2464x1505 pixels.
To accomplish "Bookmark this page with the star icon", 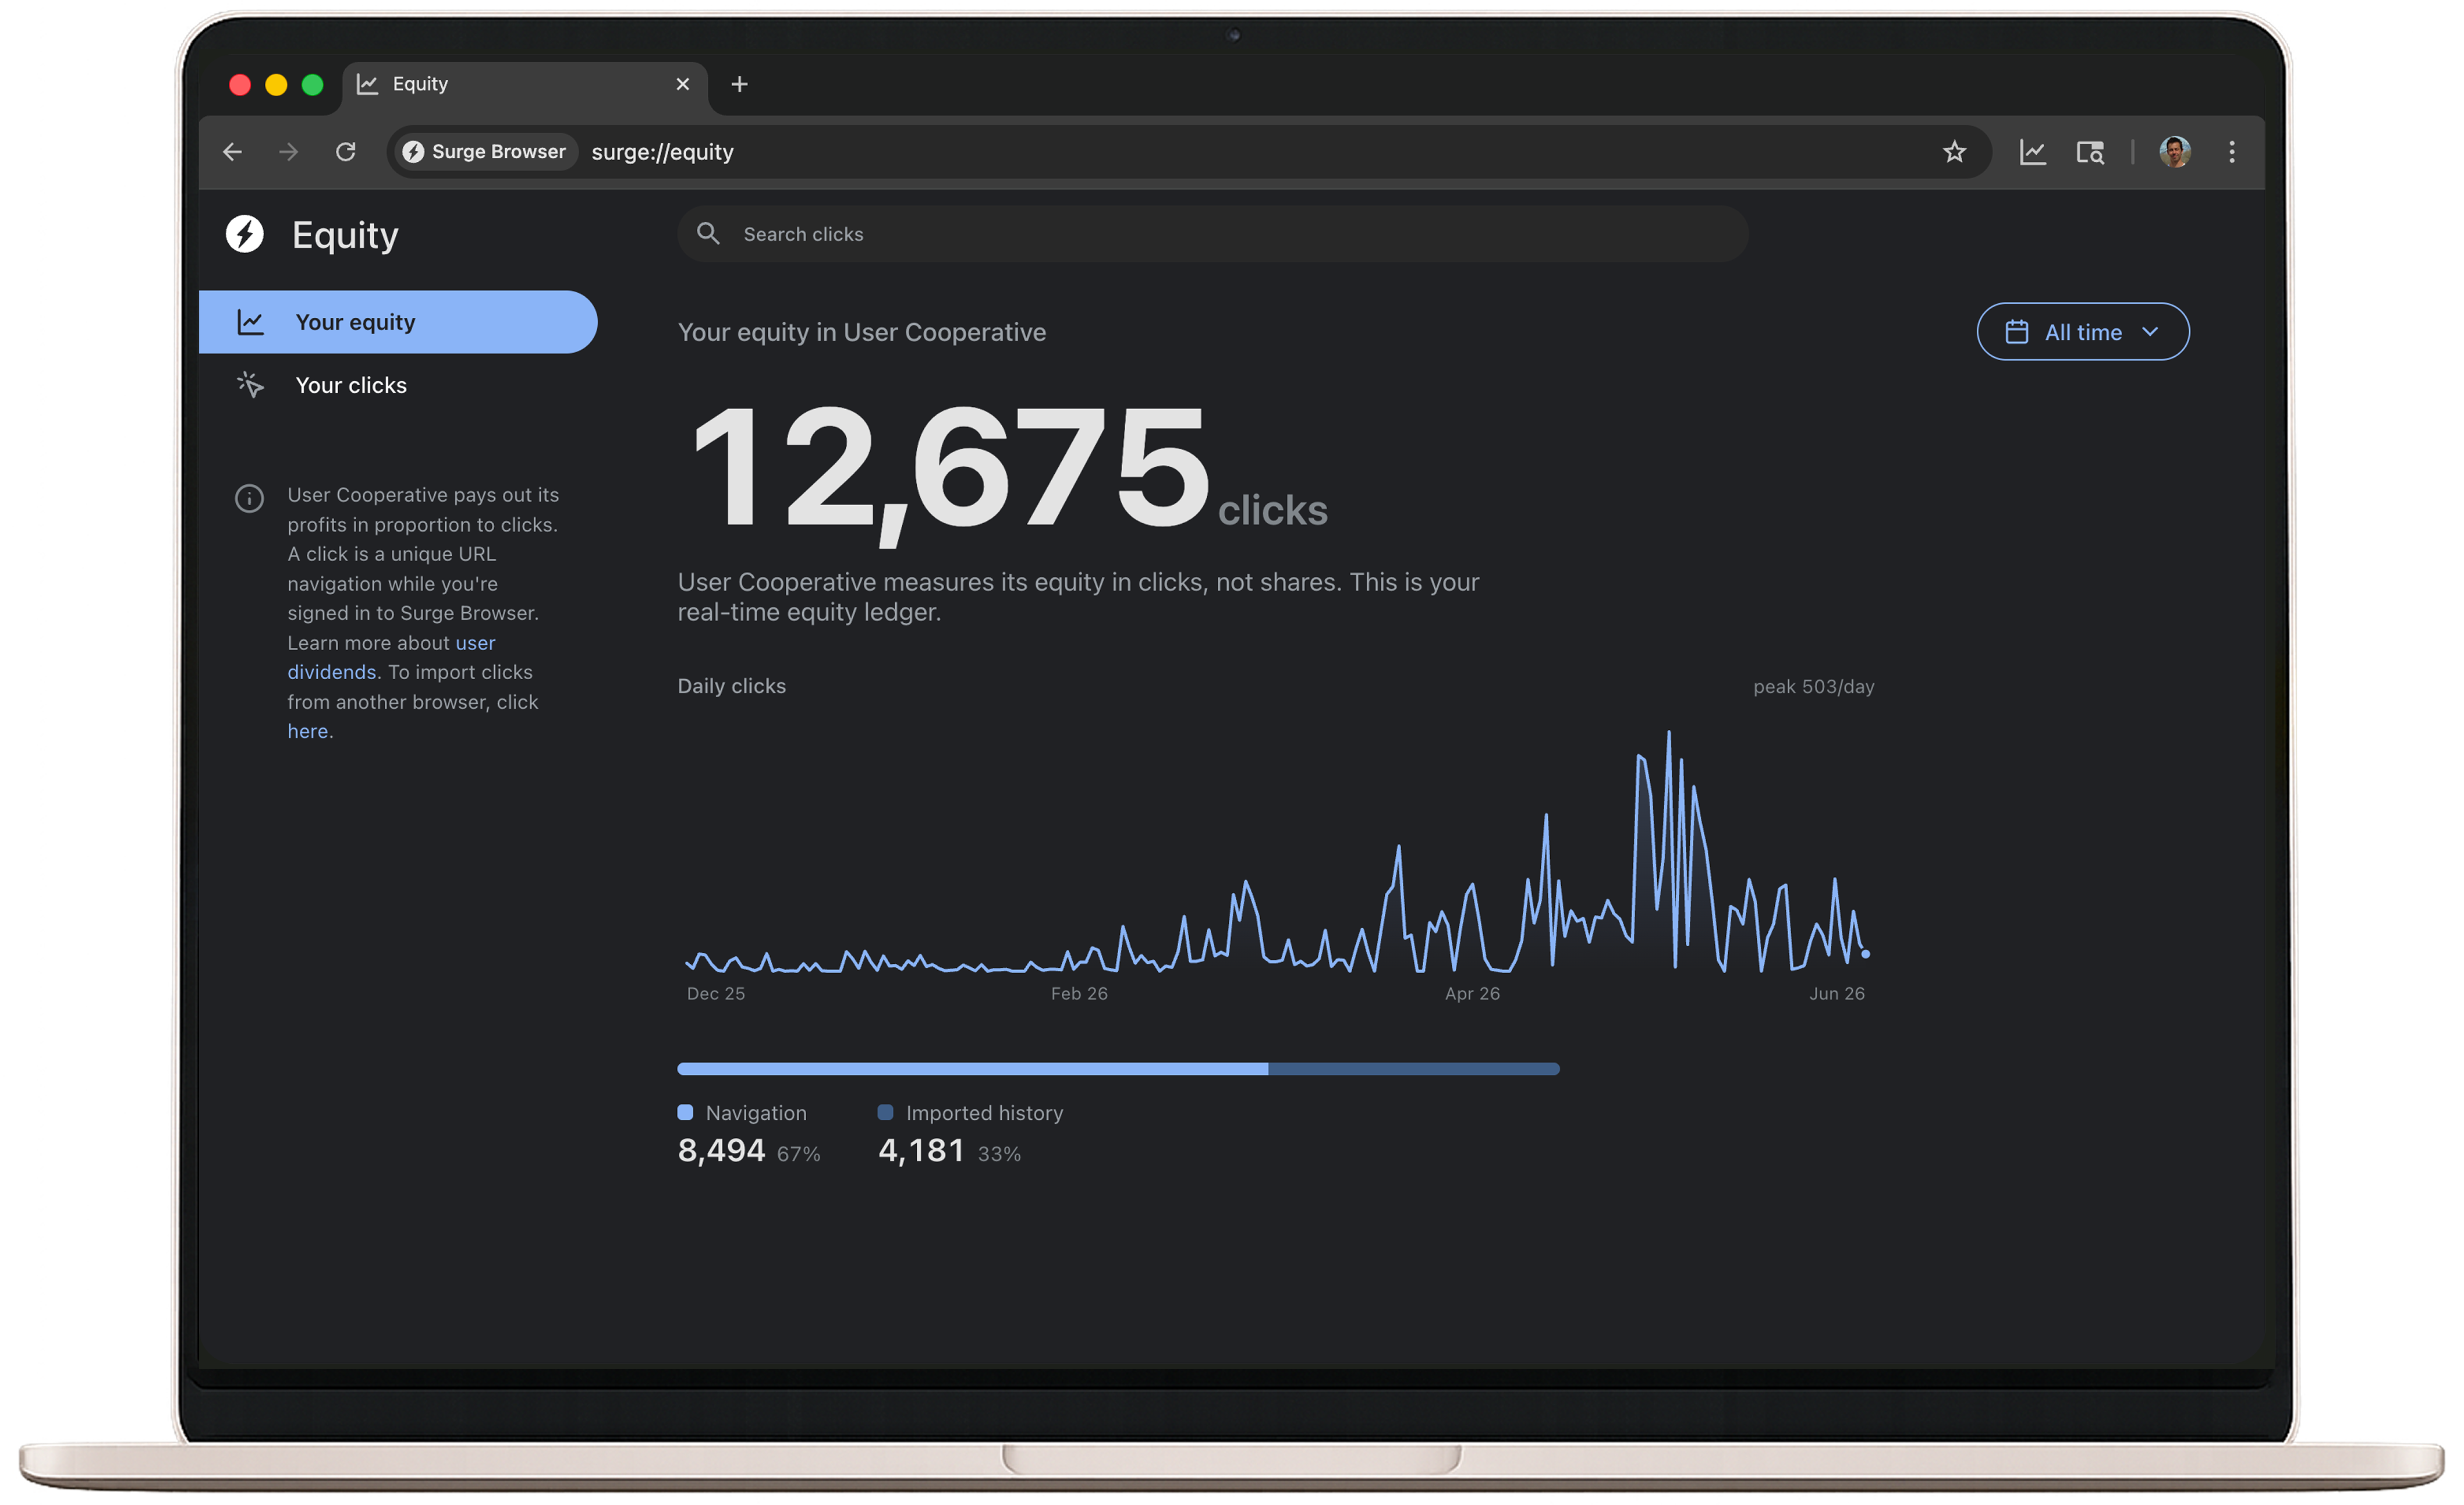I will click(x=1954, y=152).
